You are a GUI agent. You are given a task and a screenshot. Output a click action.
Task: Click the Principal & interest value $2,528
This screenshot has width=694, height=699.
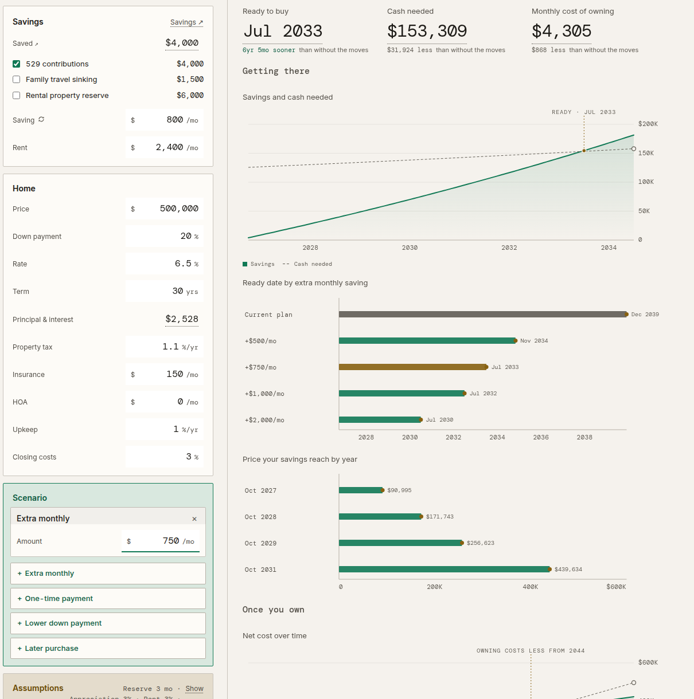click(x=182, y=319)
